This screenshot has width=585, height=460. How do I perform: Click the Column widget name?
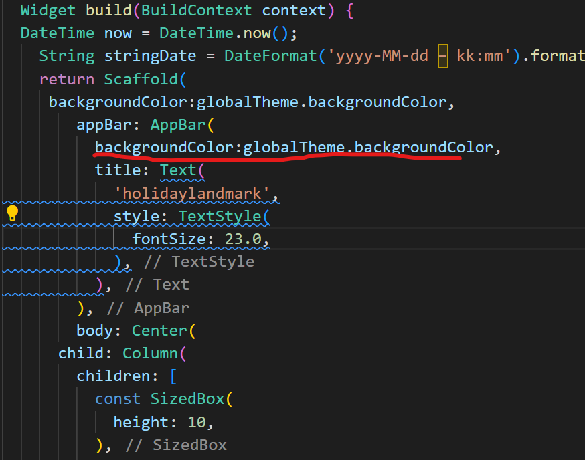(150, 353)
